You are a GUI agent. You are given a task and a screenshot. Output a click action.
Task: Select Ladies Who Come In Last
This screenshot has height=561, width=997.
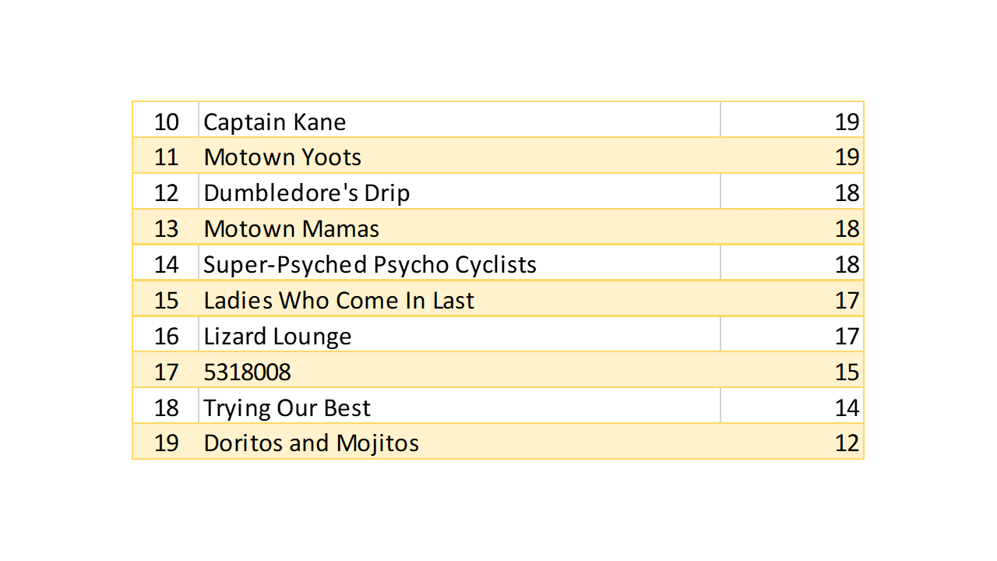pos(339,301)
